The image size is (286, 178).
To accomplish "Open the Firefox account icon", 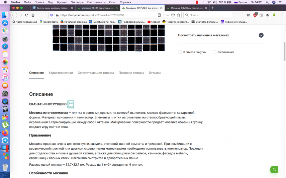I will pyautogui.click(x=268, y=15).
